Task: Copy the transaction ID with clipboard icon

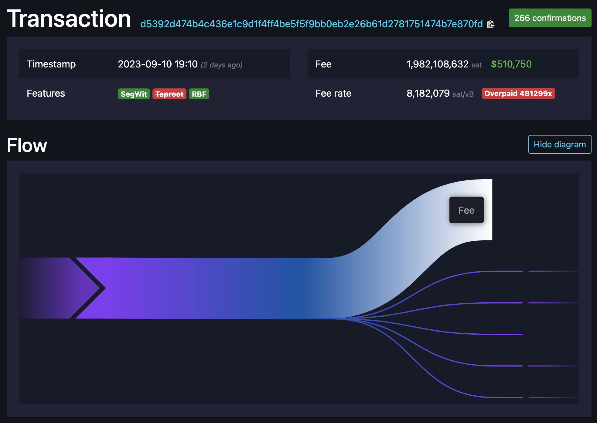Action: tap(491, 24)
